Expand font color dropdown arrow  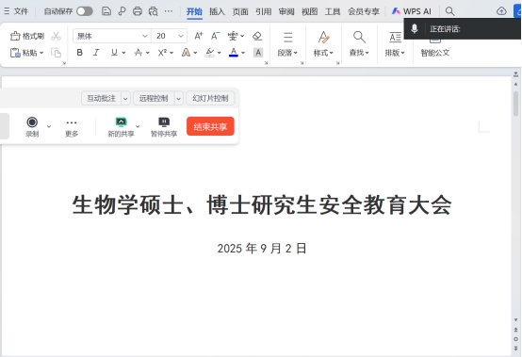tap(243, 53)
